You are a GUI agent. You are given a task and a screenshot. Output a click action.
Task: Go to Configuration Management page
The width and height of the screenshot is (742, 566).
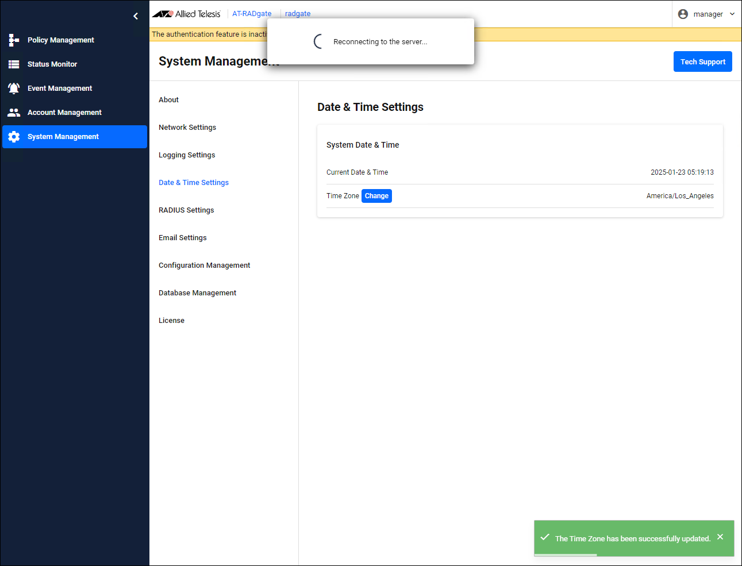[x=204, y=265]
